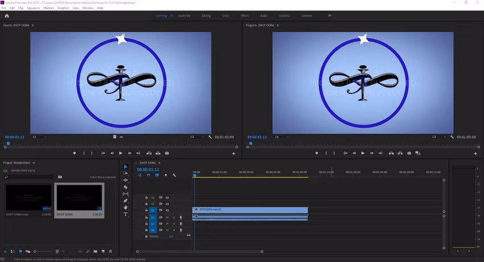Play video in Program monitor
Viewport: 484px width, 262px height.
[363, 153]
